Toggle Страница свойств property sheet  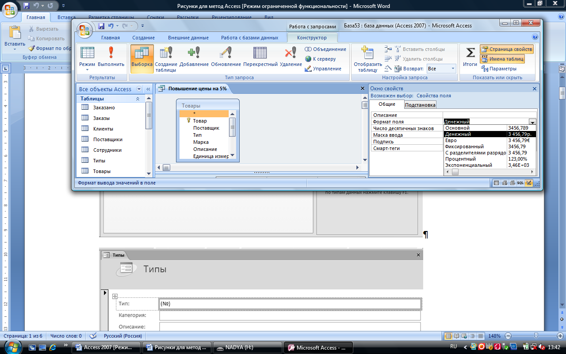(x=507, y=49)
